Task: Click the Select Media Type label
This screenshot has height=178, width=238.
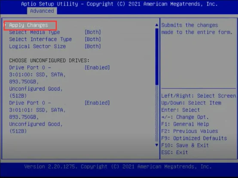Action: point(34,32)
